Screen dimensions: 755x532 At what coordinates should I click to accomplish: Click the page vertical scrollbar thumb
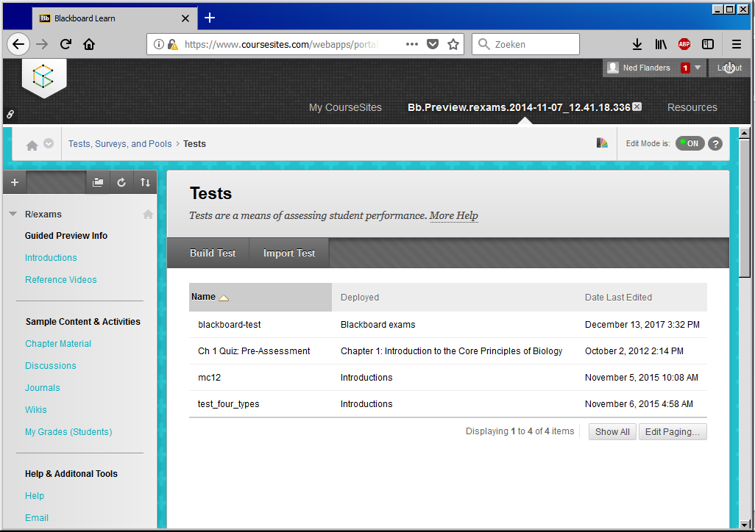coord(745,208)
